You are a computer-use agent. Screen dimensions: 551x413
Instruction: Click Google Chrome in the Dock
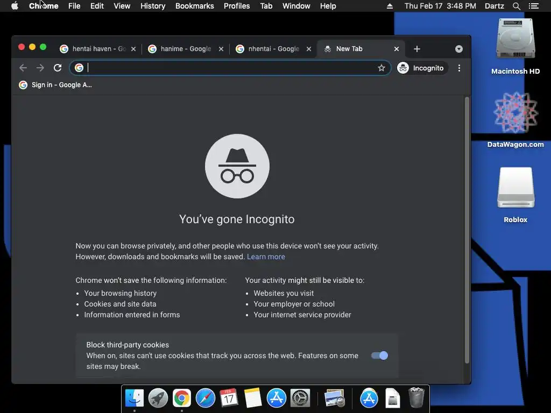[182, 398]
